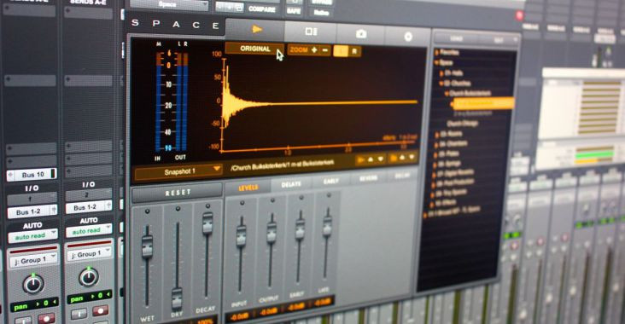625x324 pixels.
Task: Open the camera snapshot mode tab
Action: point(361,34)
